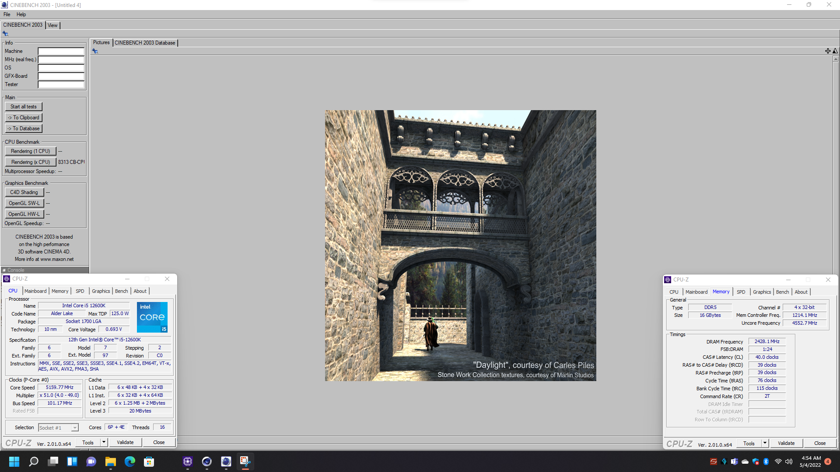Screen dimensions: 840x472
Task: Click the CPU-Z title icon in the left window
Action: 7,279
